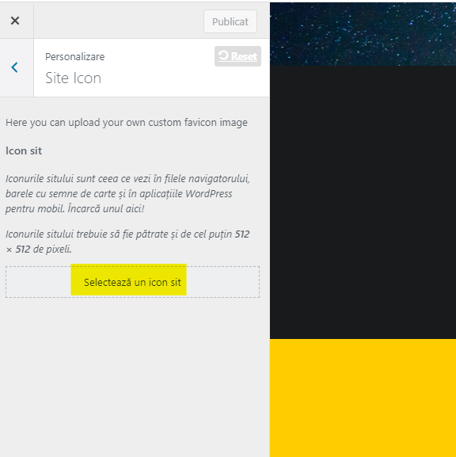The width and height of the screenshot is (456, 457).
Task: Click the yellow section of the site preview
Action: (363, 398)
